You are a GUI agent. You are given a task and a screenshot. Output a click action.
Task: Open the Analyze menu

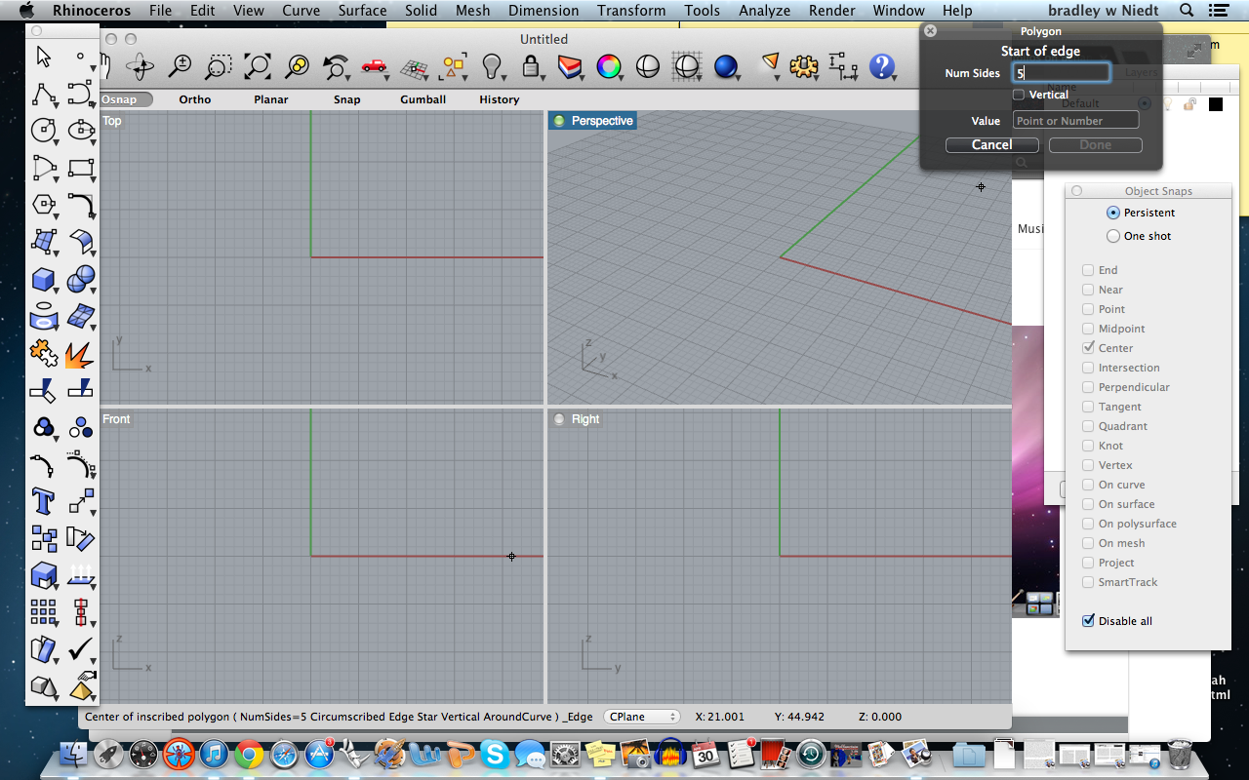click(764, 11)
